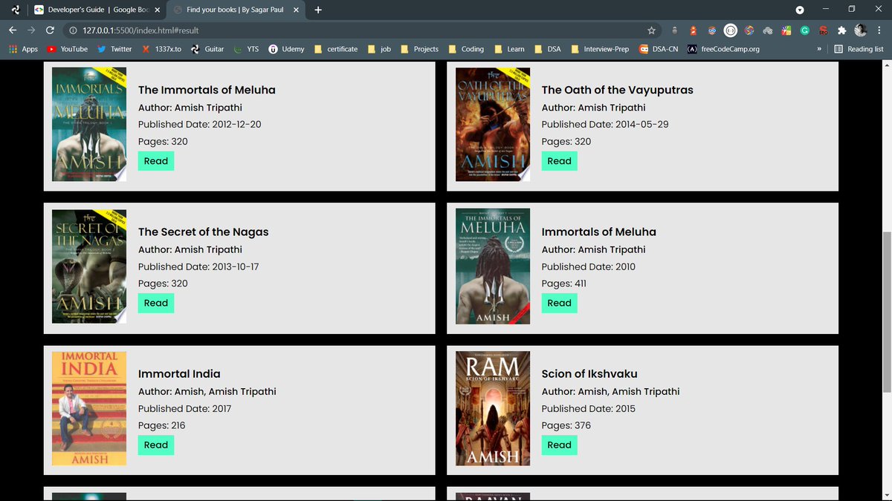Open the certificate bookmarks folder
This screenshot has height=501, width=892.
click(x=335, y=49)
